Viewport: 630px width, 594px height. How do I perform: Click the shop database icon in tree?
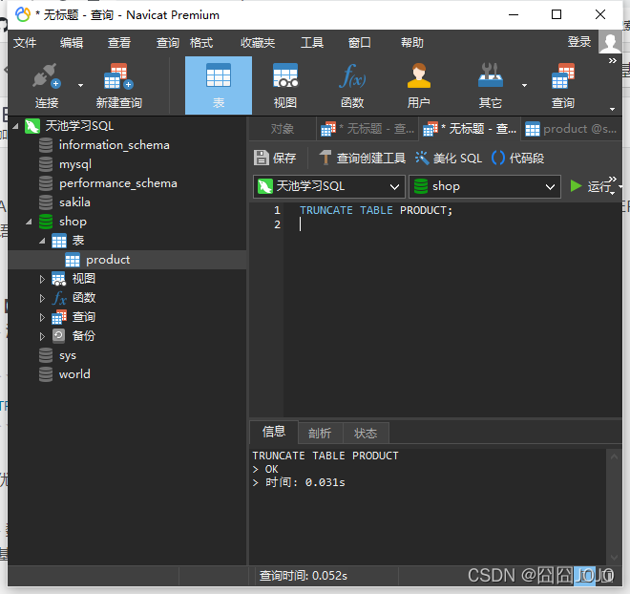[x=46, y=222]
